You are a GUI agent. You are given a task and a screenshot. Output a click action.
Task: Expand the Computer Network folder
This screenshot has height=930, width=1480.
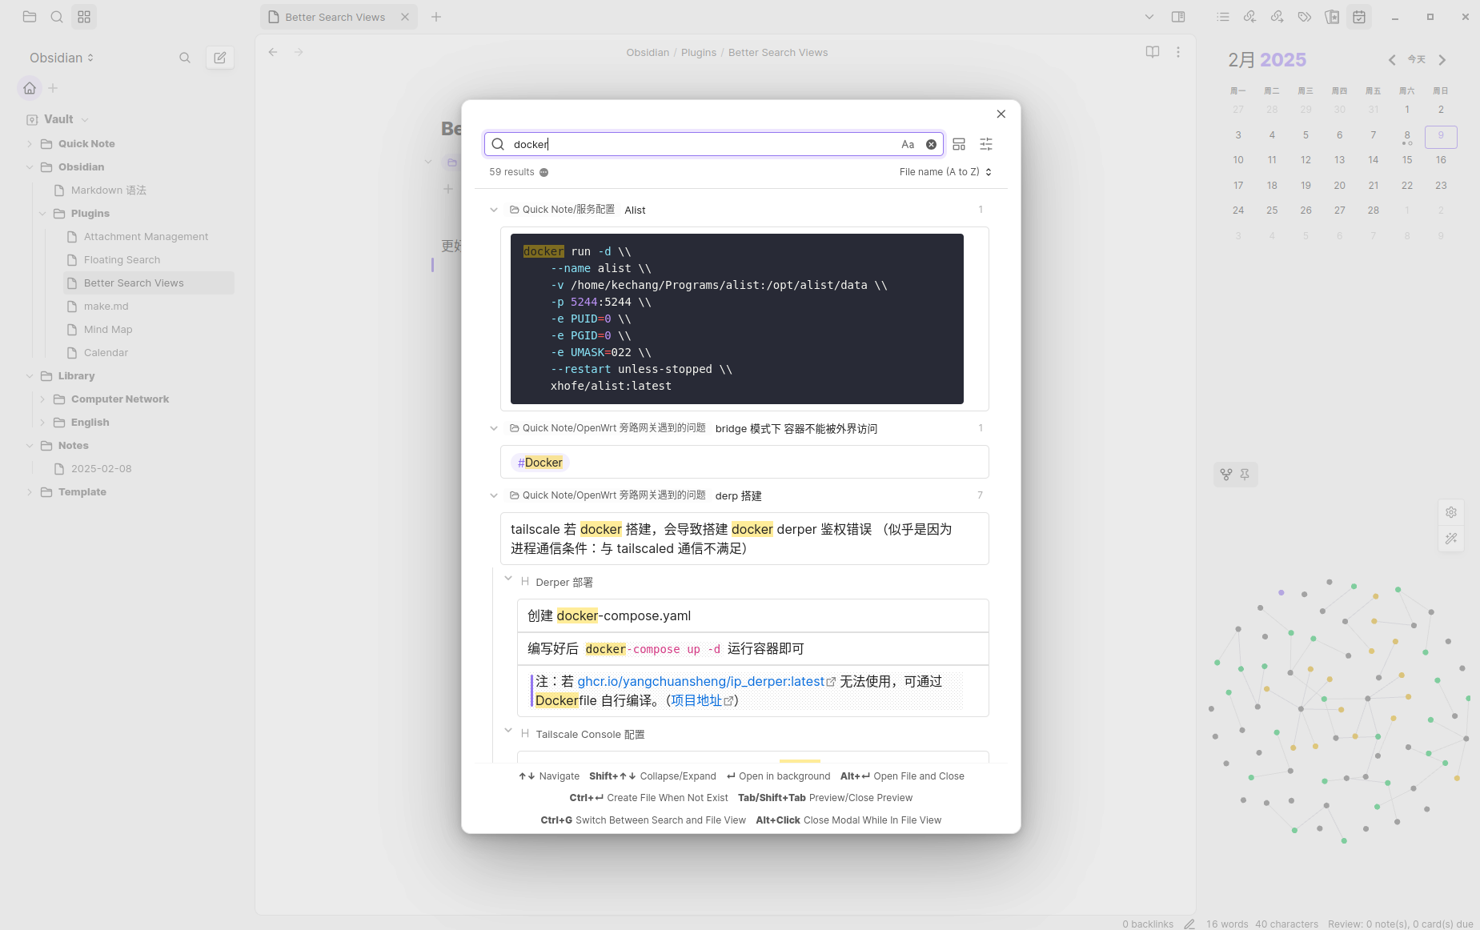42,399
